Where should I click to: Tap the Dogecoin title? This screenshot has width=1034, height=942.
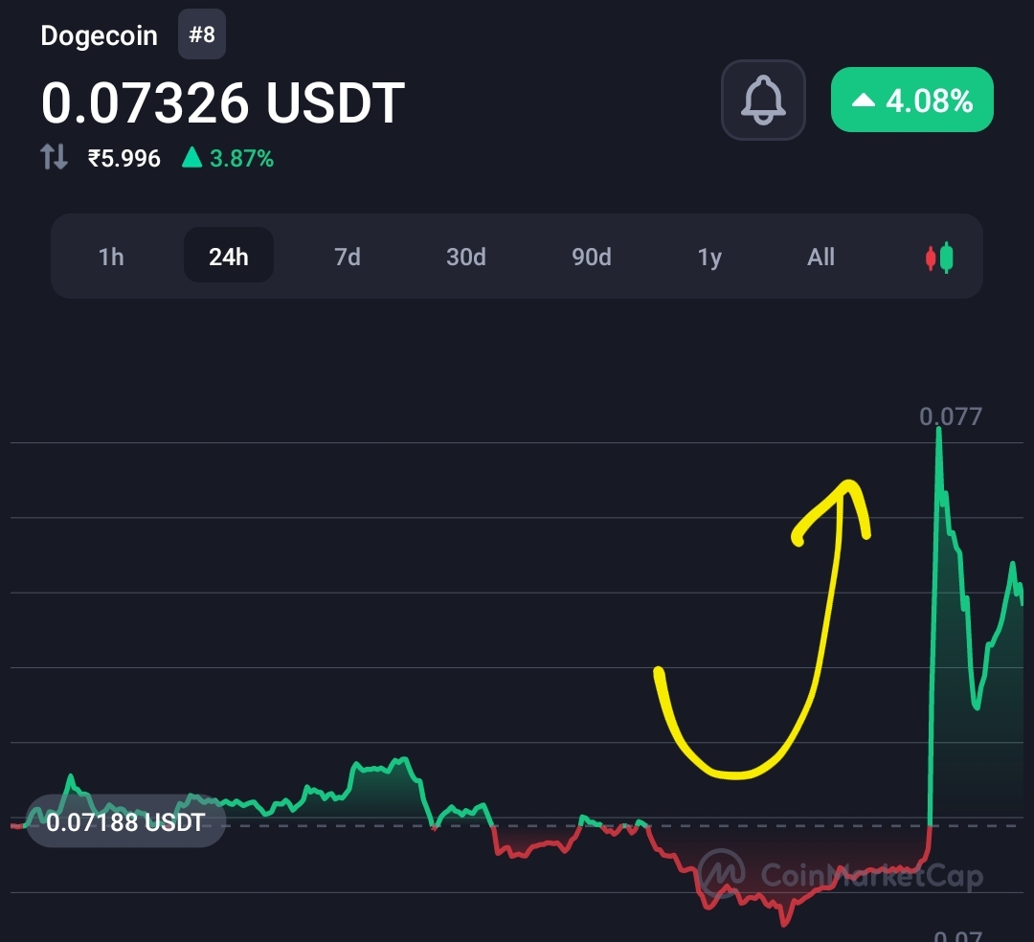click(x=99, y=35)
